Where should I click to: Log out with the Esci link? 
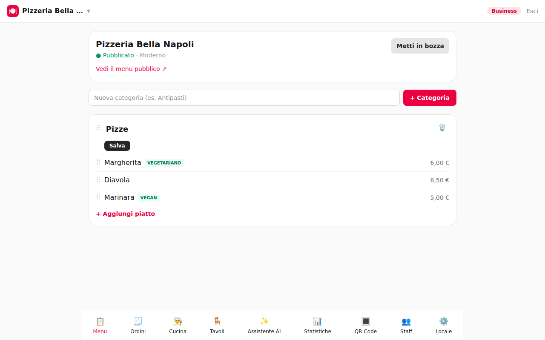(532, 11)
